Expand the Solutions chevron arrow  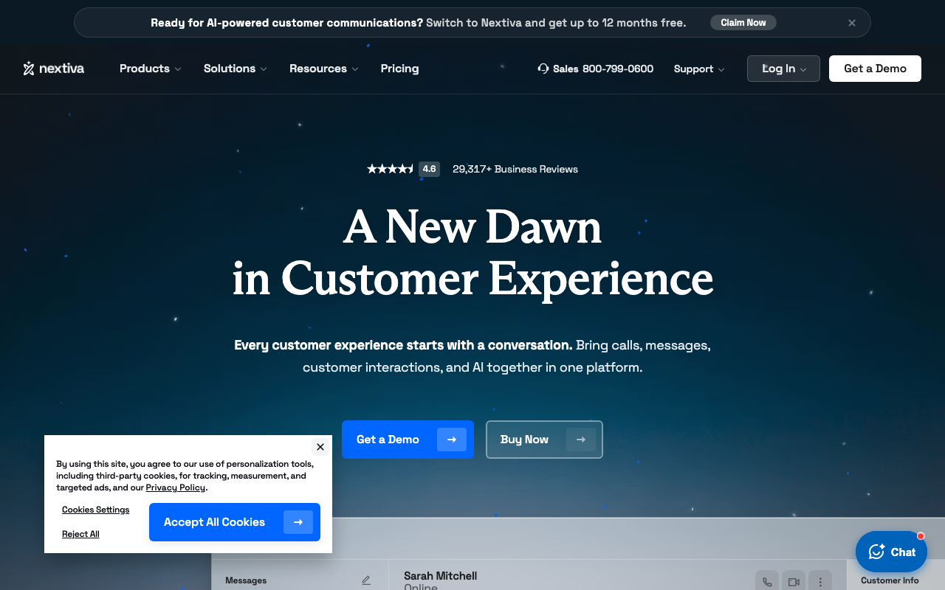pos(264,69)
